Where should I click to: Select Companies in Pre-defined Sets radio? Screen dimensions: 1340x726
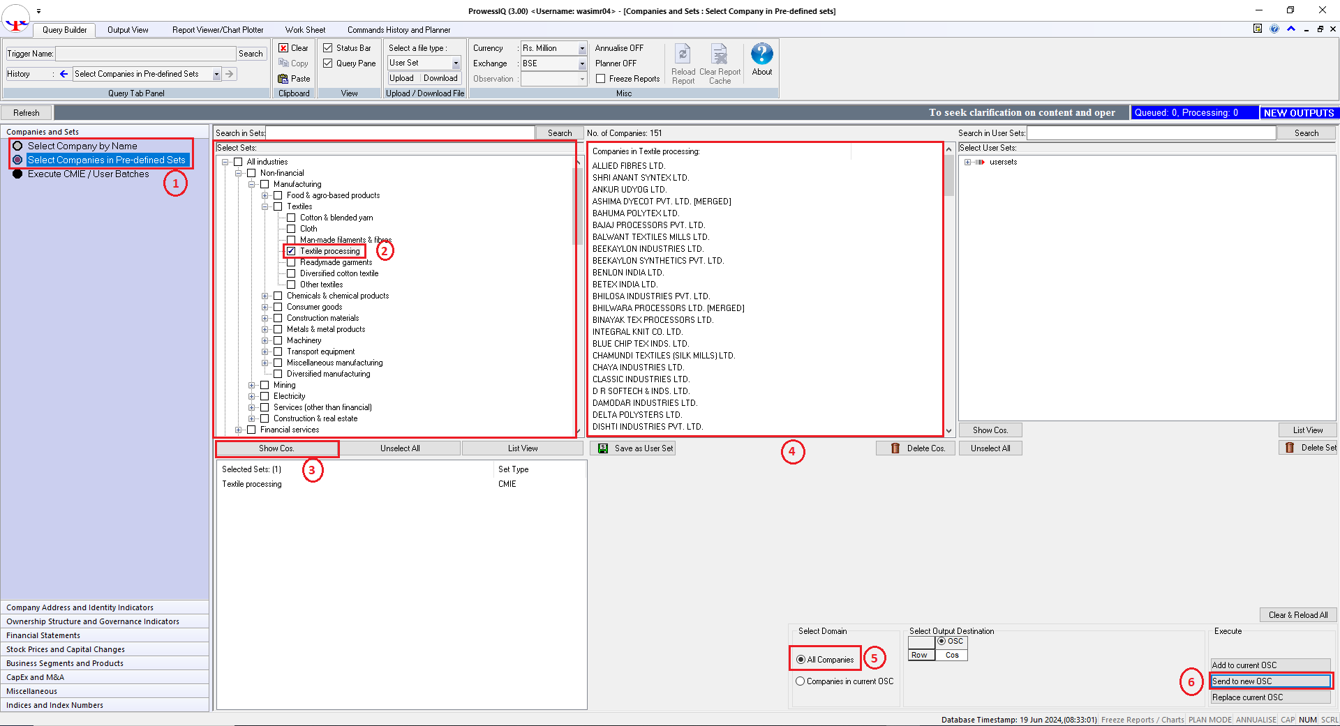17,160
